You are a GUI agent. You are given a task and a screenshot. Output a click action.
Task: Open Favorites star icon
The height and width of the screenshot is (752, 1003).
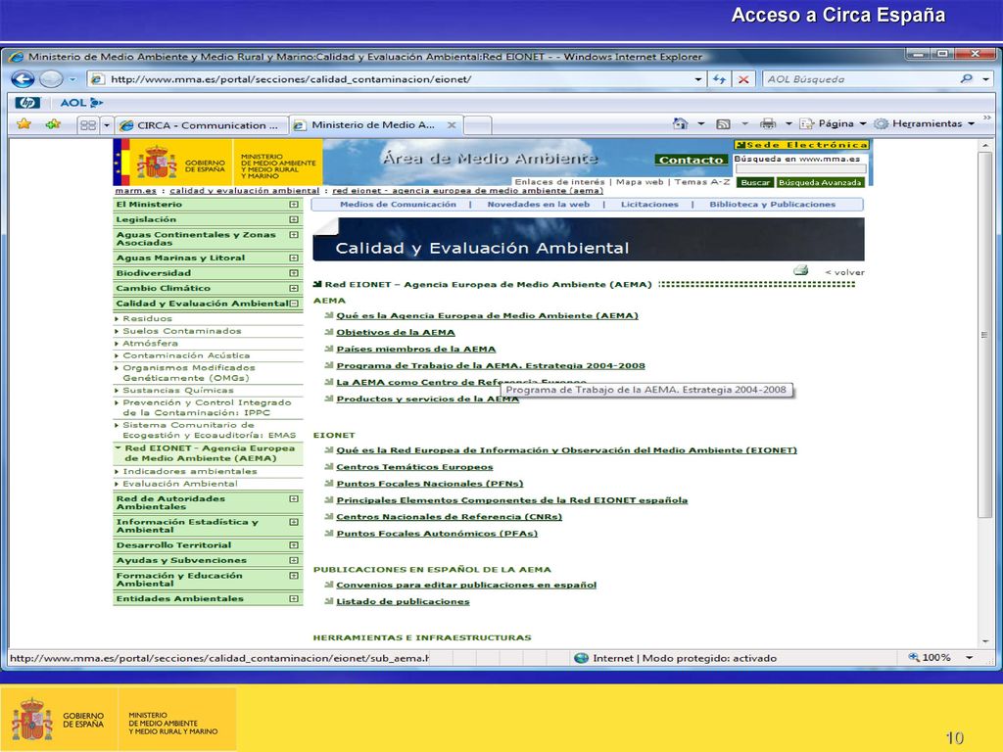24,124
